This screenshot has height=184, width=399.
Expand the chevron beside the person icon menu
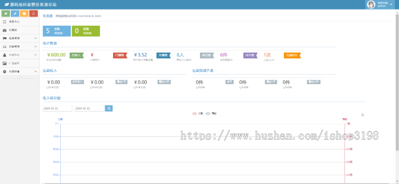point(35,55)
